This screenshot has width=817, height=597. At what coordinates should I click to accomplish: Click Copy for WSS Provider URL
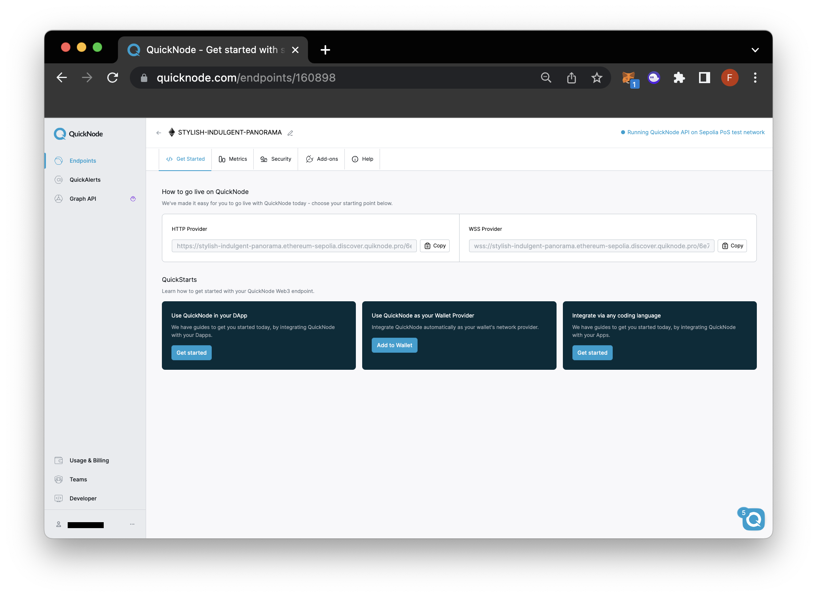[732, 245]
